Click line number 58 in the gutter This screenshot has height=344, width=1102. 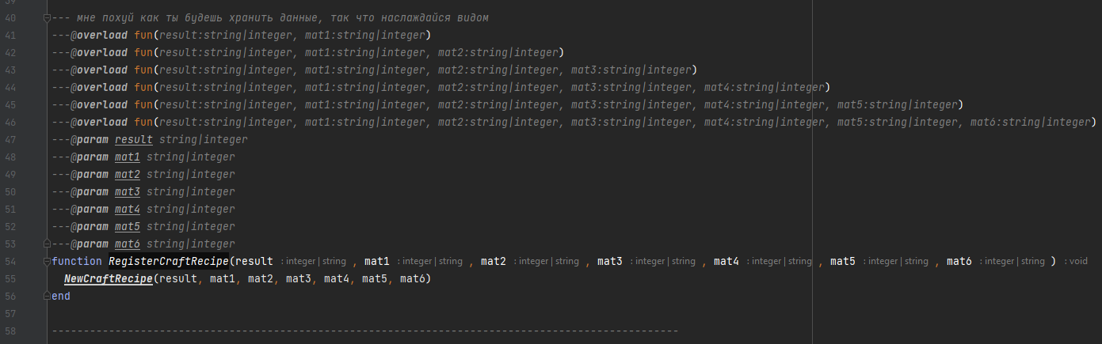(10, 331)
